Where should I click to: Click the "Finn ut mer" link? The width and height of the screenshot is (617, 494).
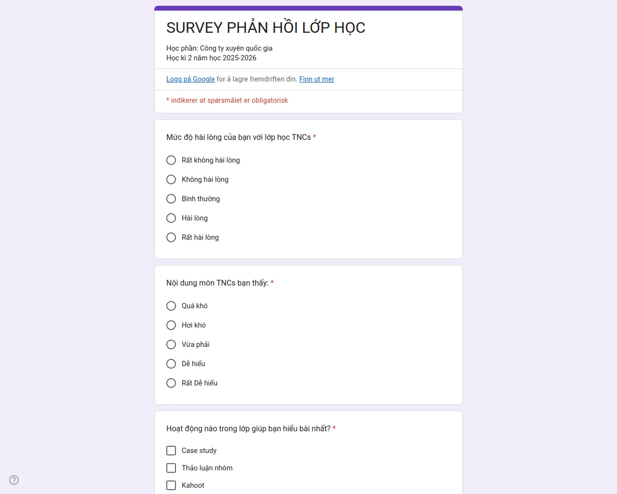[317, 79]
